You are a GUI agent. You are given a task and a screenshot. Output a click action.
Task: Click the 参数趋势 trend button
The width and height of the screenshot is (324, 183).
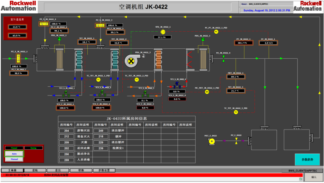pos(307,160)
